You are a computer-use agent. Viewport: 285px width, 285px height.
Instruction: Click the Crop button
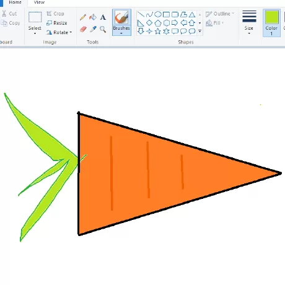point(55,14)
